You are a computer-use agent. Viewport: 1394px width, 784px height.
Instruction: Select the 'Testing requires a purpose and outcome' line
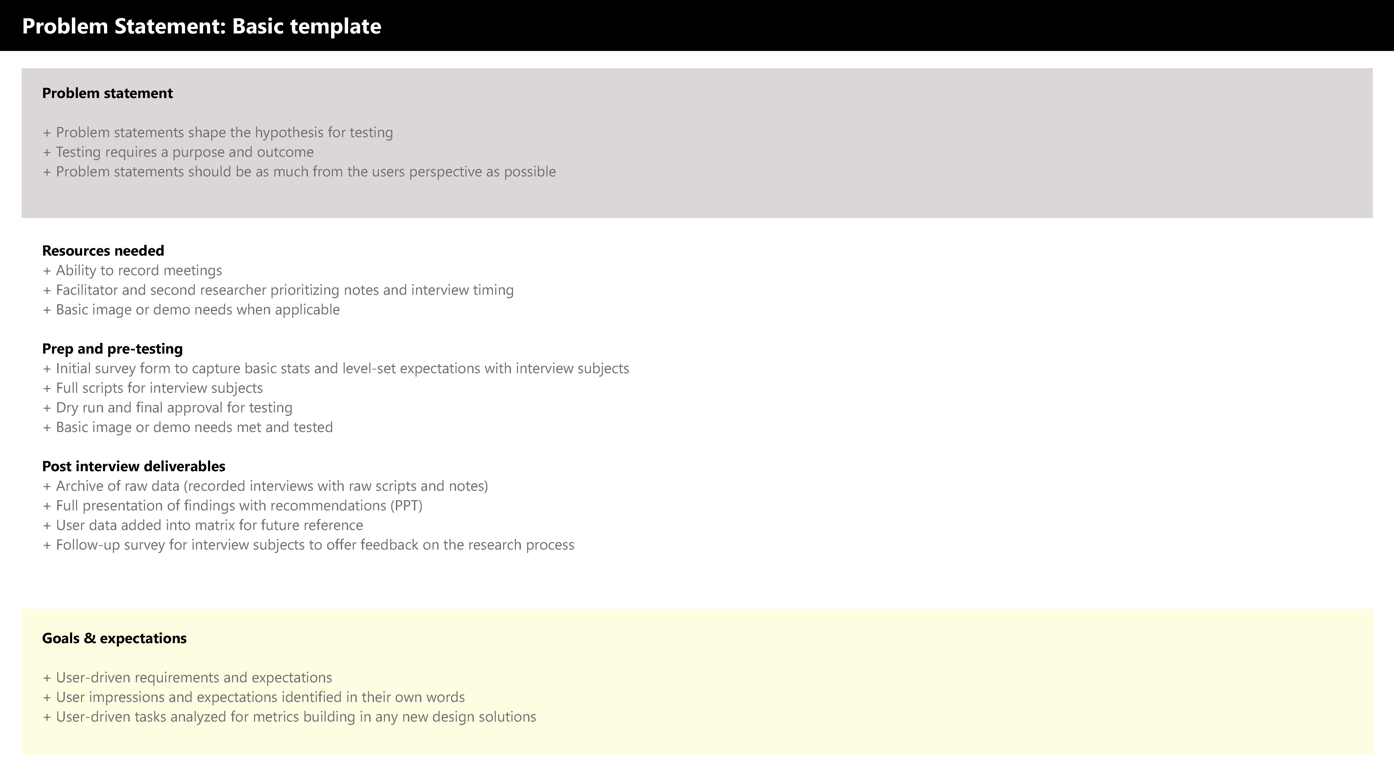point(178,152)
